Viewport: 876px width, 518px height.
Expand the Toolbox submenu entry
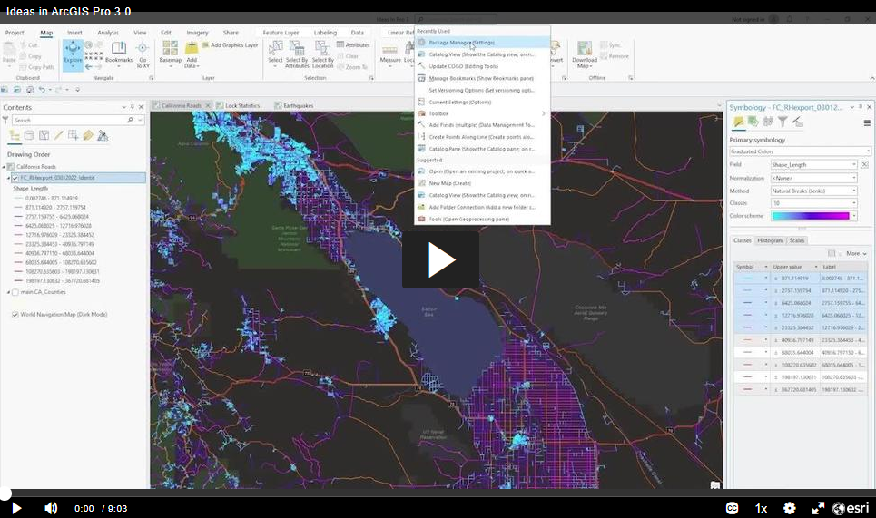[x=482, y=113]
